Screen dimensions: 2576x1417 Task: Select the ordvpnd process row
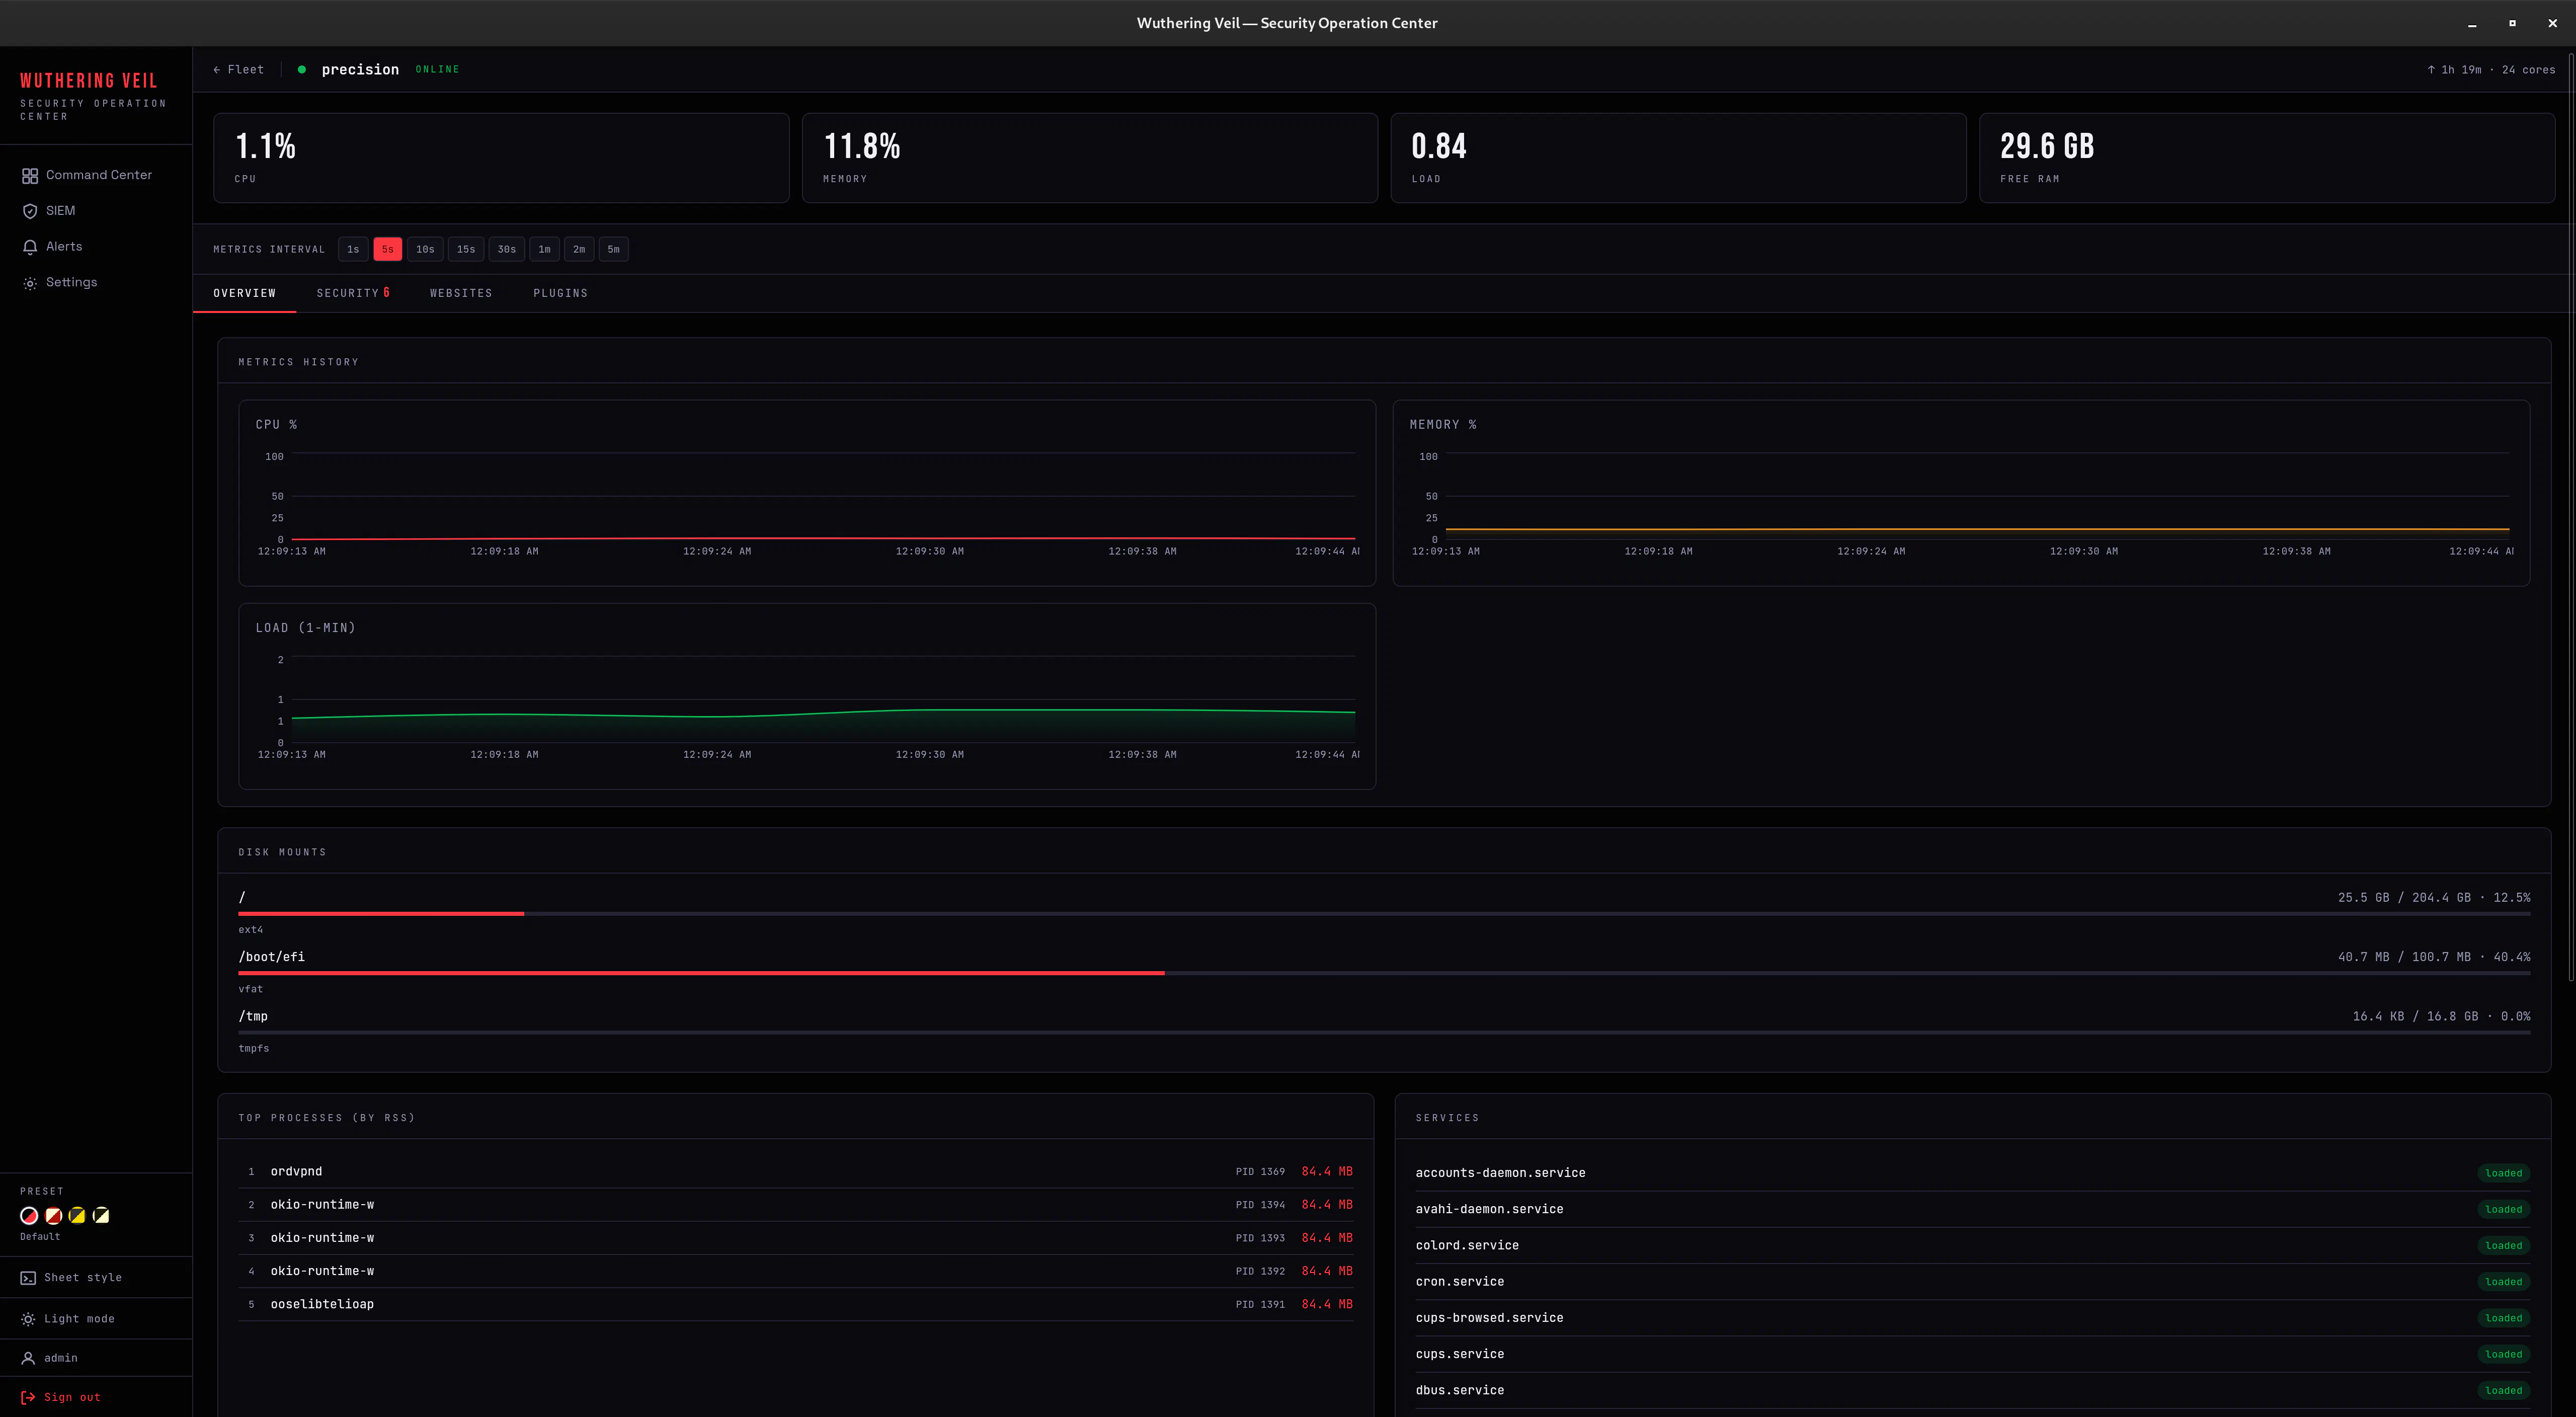click(x=796, y=1171)
